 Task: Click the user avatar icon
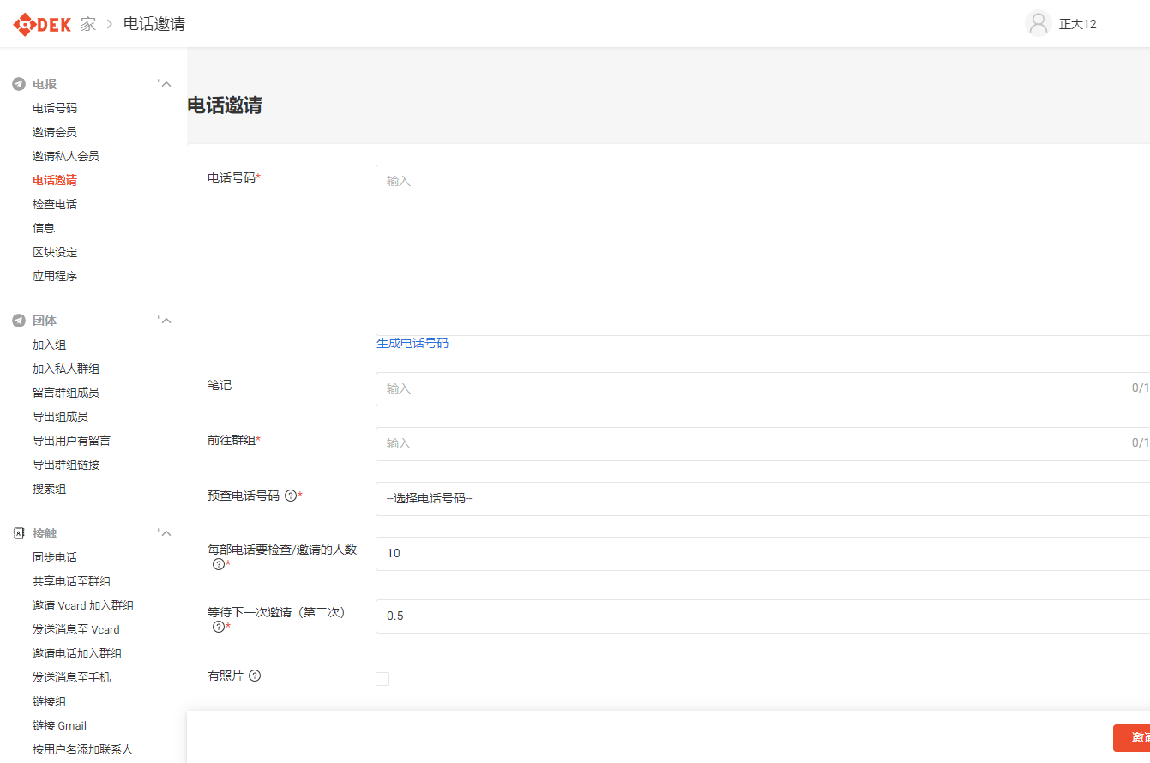click(x=1039, y=24)
